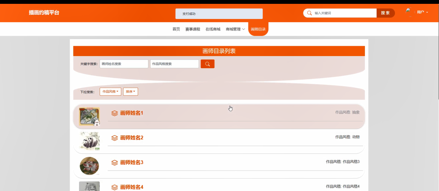
Task: Open the 画师姓名3 entry
Action: click(x=132, y=162)
